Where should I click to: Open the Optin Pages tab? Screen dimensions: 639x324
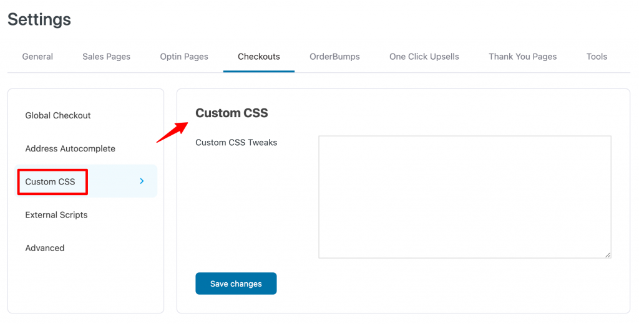click(x=184, y=57)
